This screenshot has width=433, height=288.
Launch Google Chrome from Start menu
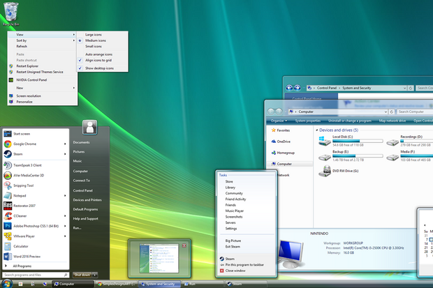[25, 144]
